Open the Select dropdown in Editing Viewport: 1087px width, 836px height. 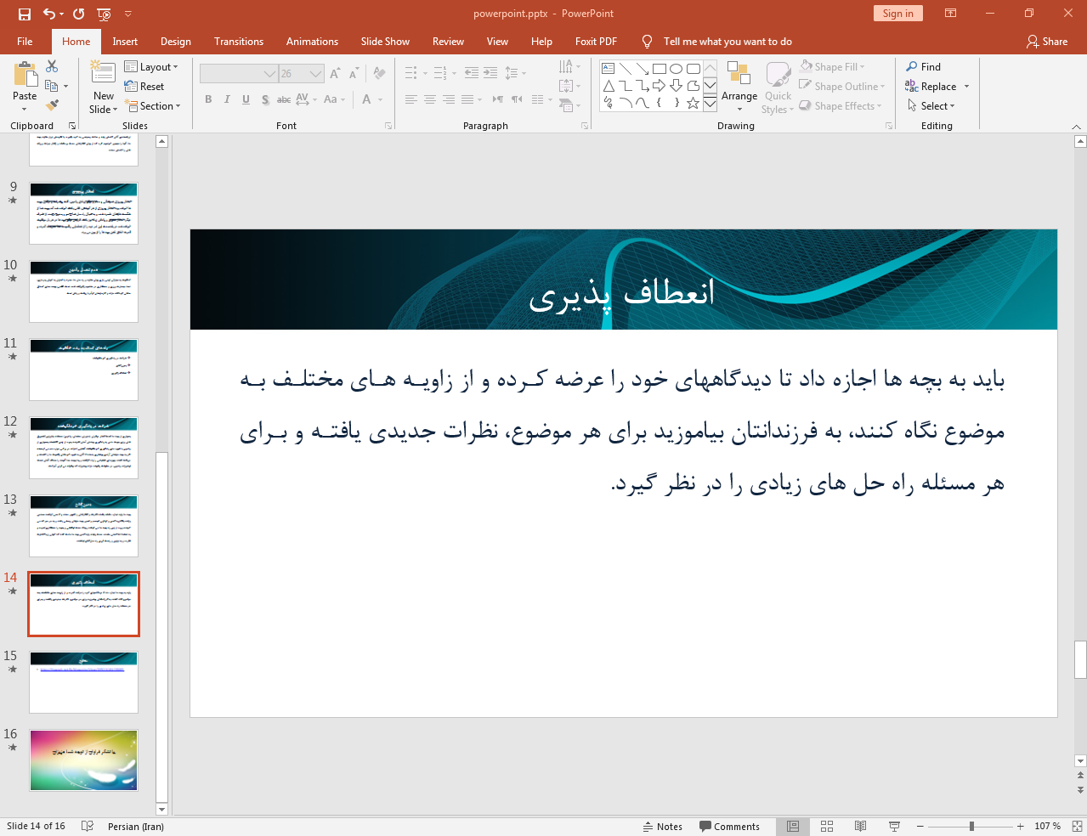coord(931,106)
